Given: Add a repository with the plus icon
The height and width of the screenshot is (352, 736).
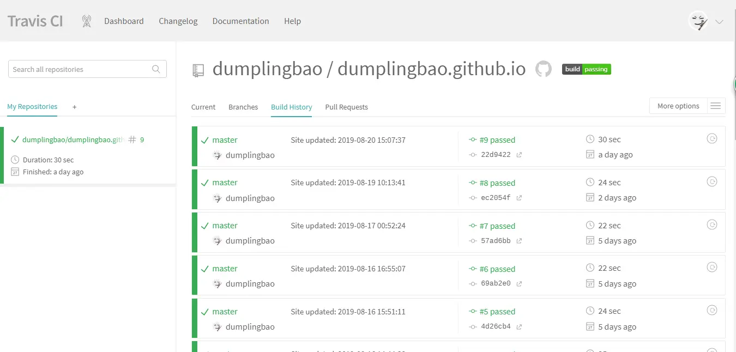Looking at the screenshot, I should (x=75, y=107).
